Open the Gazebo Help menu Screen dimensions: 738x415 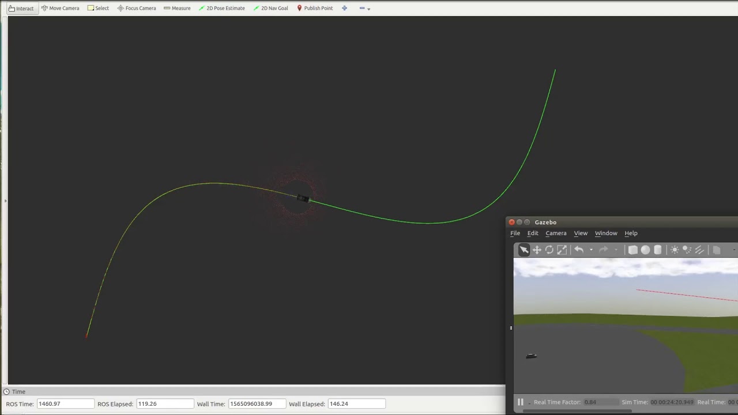click(x=631, y=233)
